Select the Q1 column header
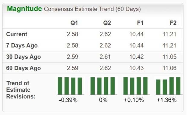 (x=74, y=23)
